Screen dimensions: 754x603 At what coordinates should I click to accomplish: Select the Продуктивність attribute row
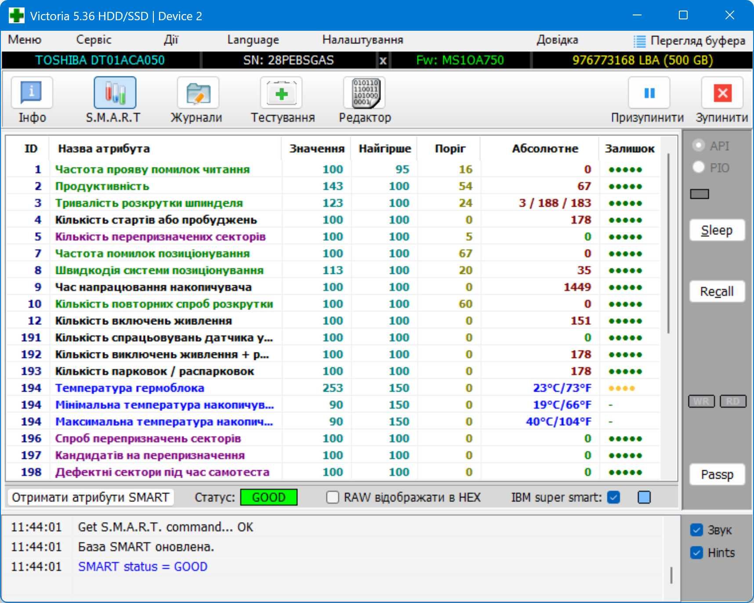333,186
